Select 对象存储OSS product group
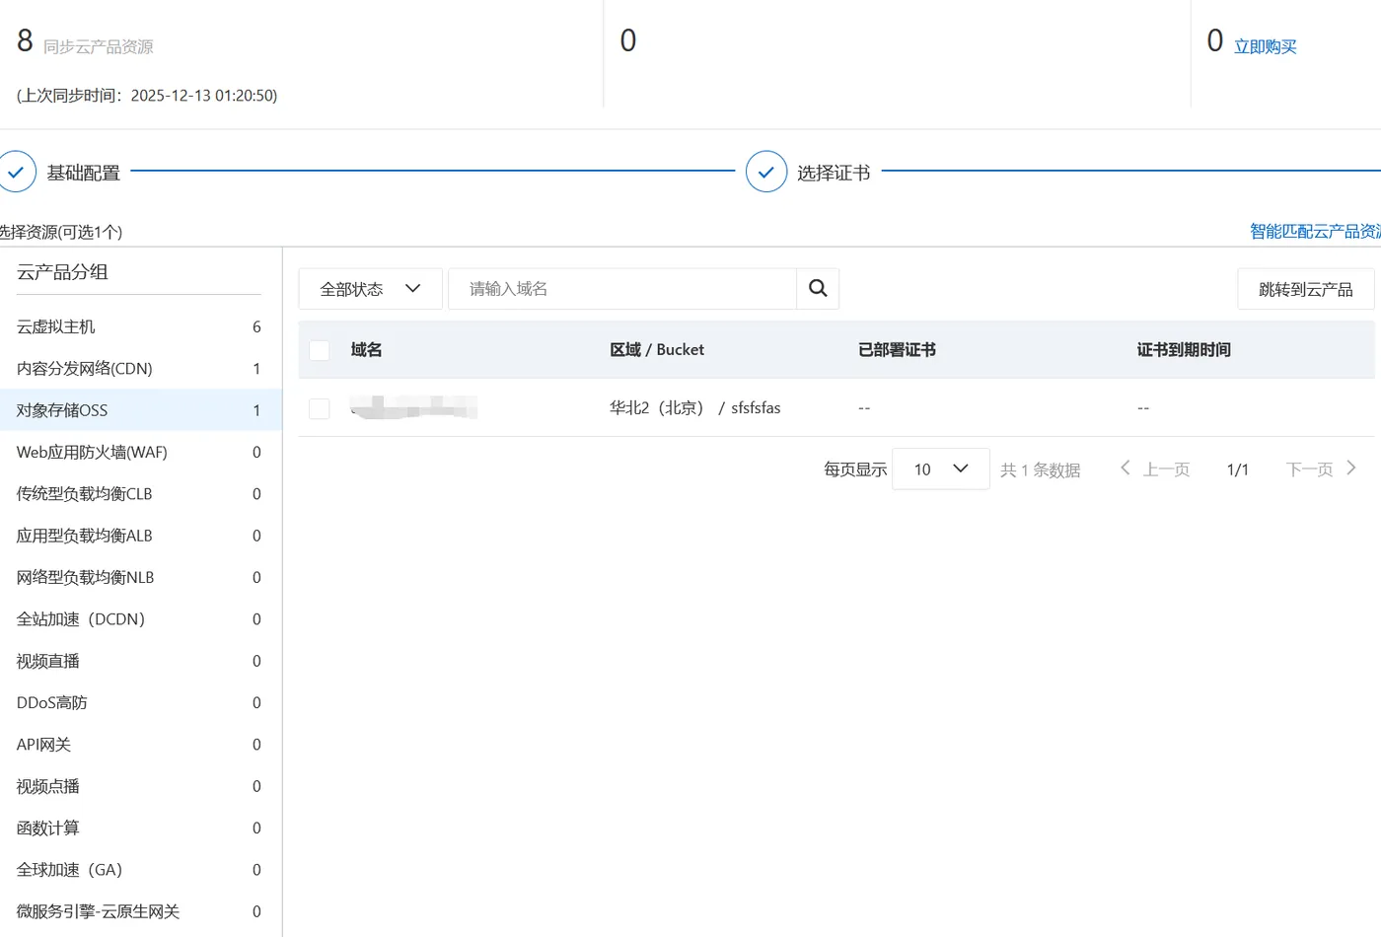This screenshot has width=1381, height=937. (139, 410)
